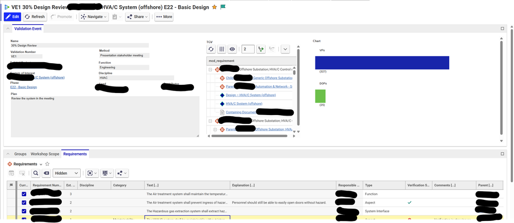Image resolution: width=514 pixels, height=223 pixels.
Task: Collapse the Validation Event panel chevron
Action: tap(7, 29)
